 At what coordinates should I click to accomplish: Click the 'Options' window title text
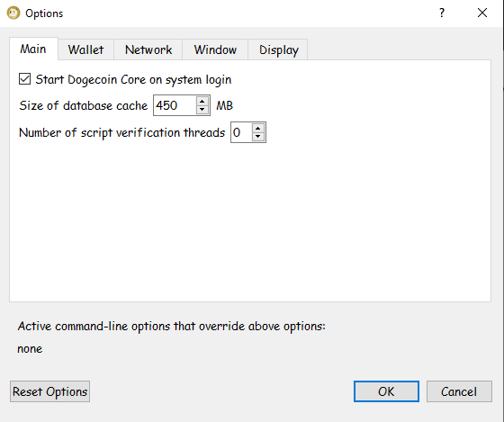click(44, 13)
